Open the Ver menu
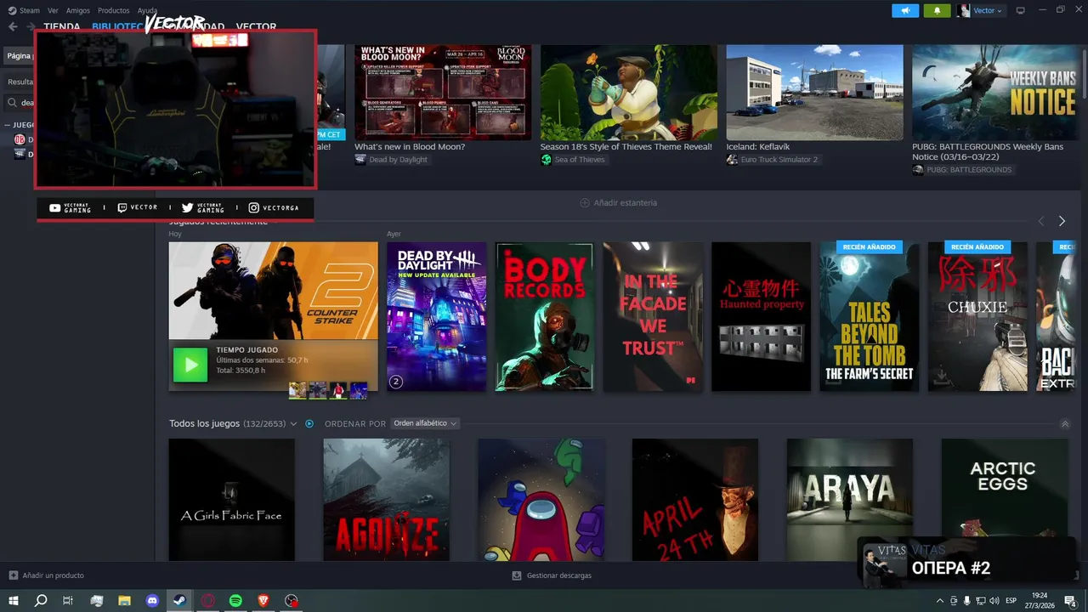 54,10
